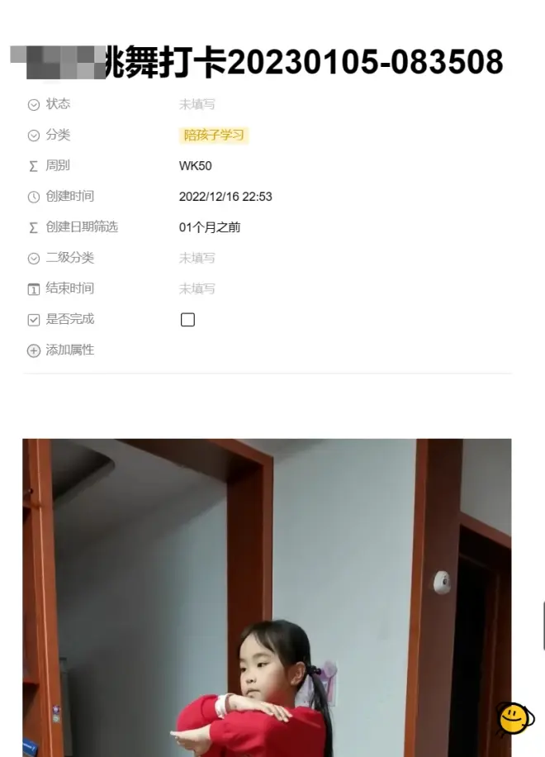Click the 创建时间 property label
This screenshot has height=757, width=545.
tap(70, 197)
